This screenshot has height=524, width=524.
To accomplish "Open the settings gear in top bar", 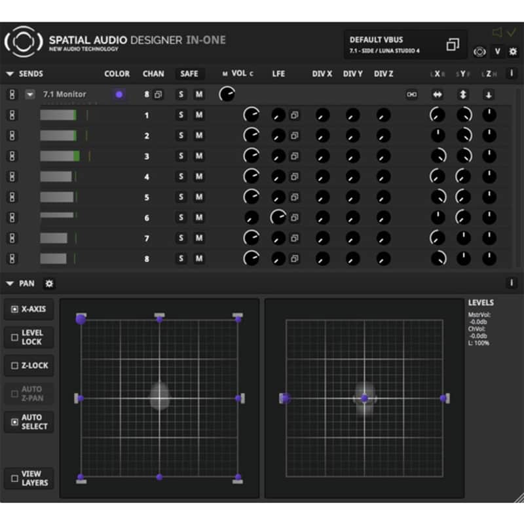I will pyautogui.click(x=513, y=52).
